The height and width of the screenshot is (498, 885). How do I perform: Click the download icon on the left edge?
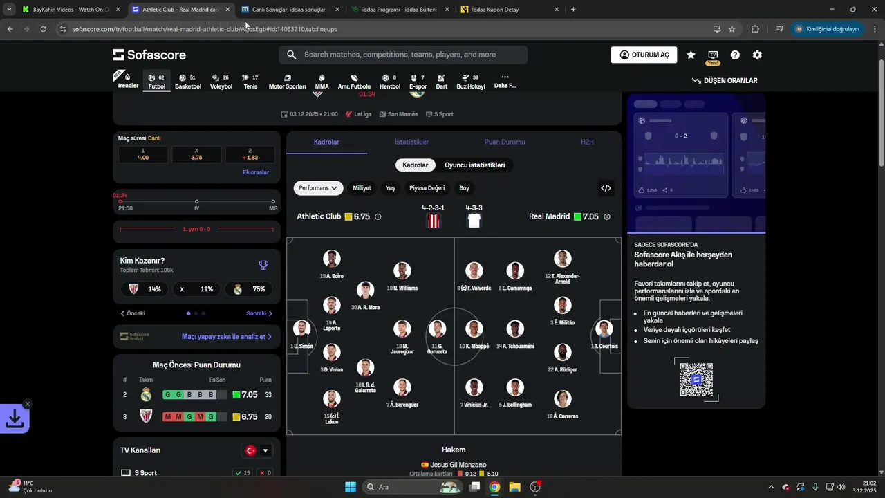15,418
